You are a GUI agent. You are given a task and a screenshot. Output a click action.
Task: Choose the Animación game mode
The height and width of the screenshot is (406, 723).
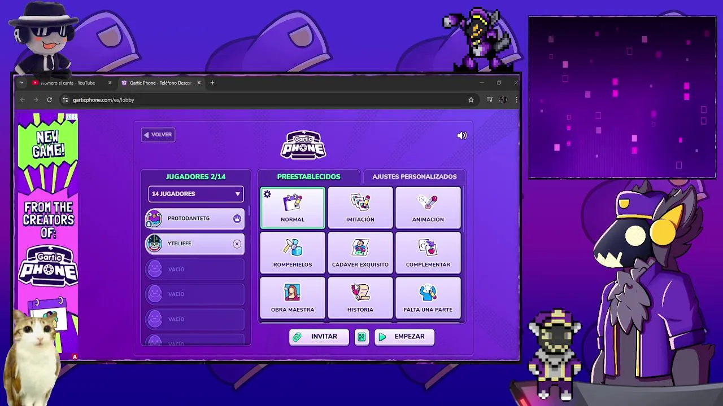click(x=428, y=208)
